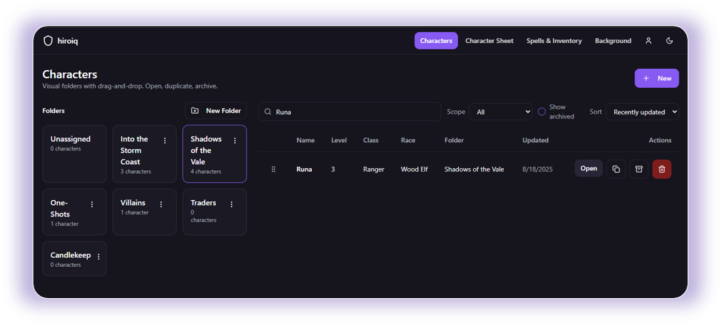Switch to the Character Sheet tab

(489, 41)
